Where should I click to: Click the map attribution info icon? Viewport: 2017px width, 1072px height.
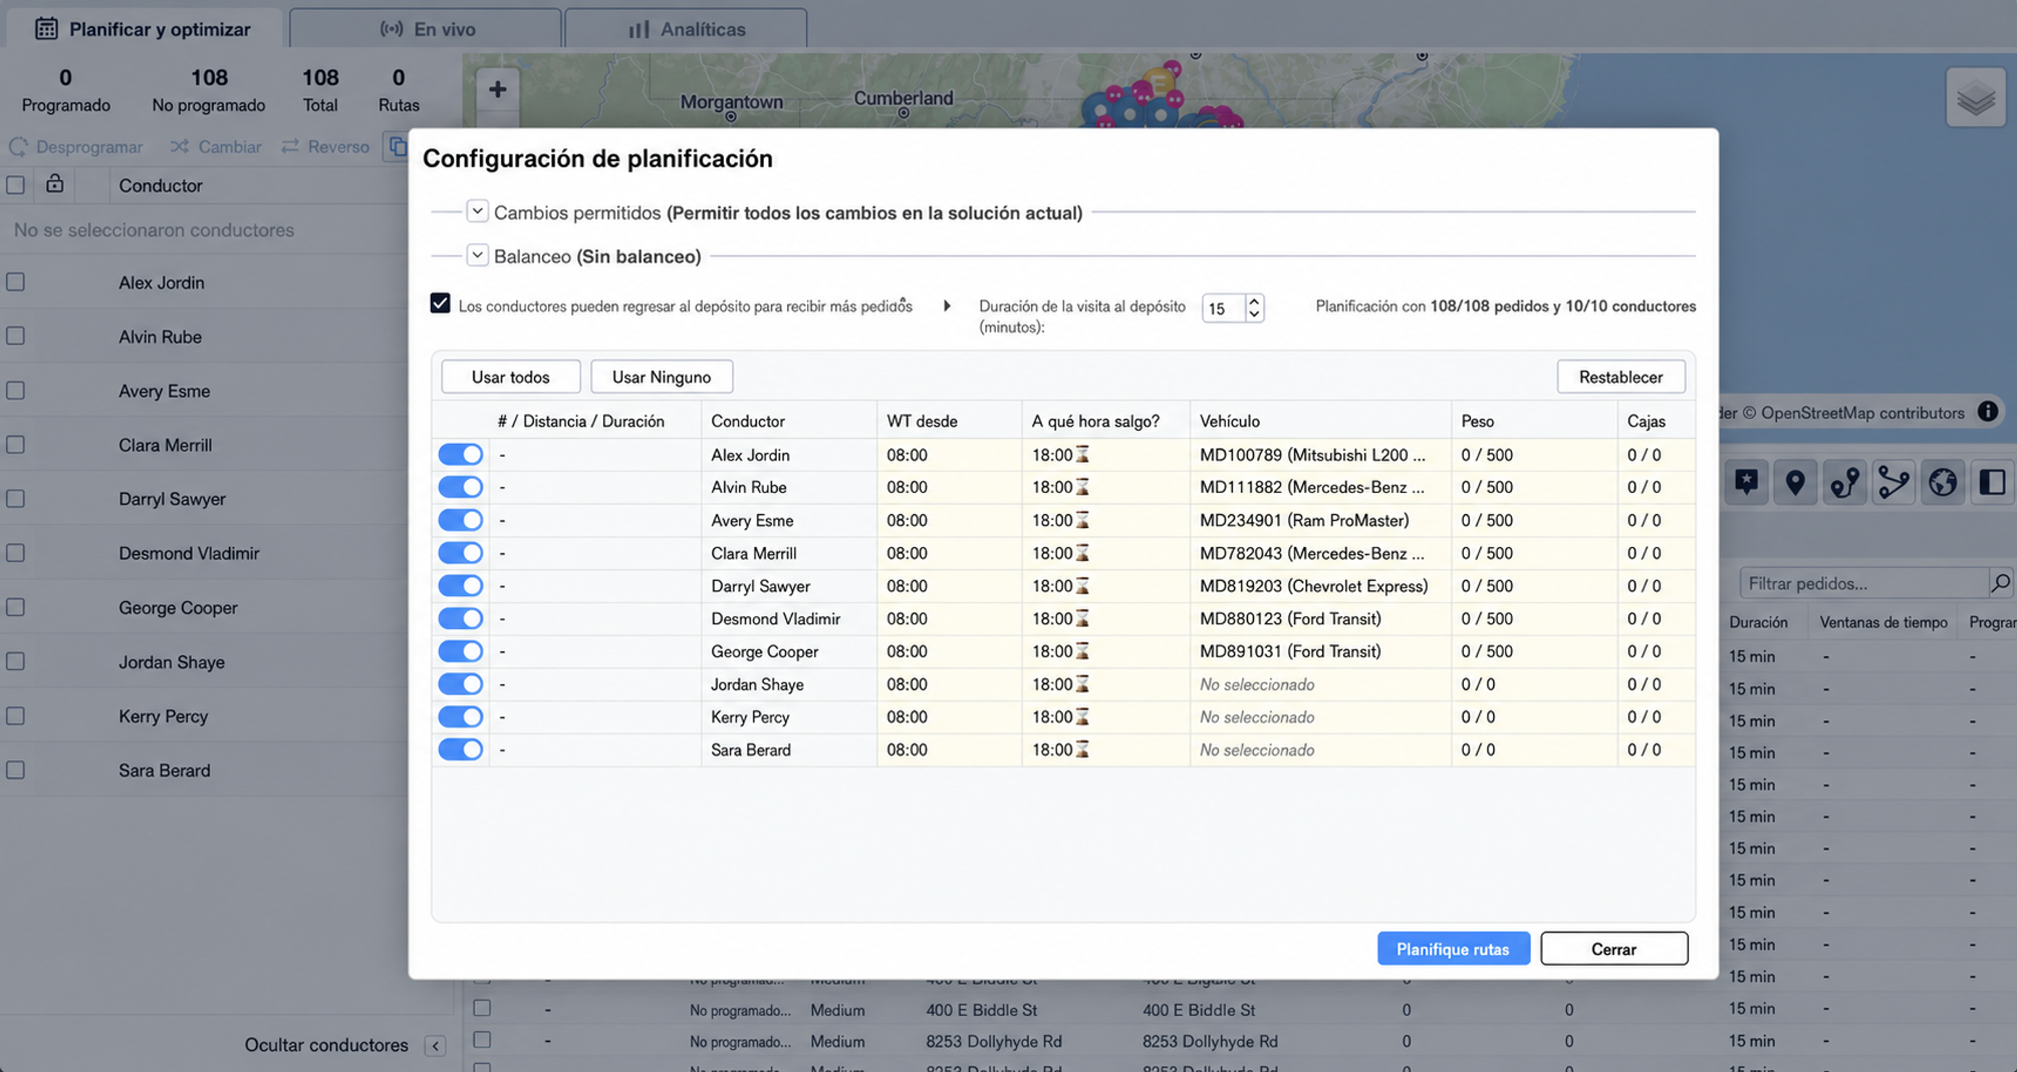[1987, 411]
